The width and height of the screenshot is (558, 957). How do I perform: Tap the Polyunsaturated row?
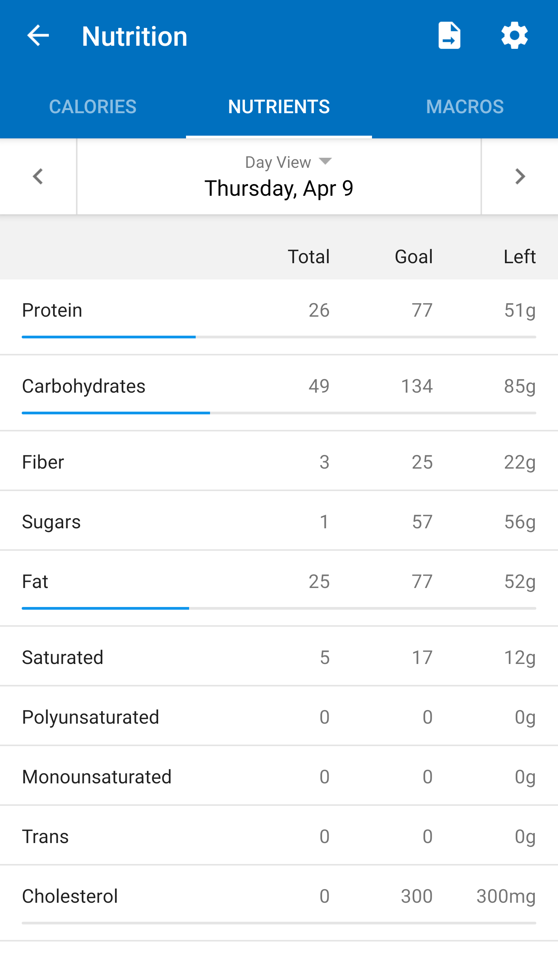(279, 717)
